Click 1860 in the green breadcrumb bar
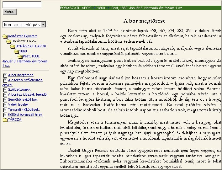The width and height of the screenshot is (222, 170). coord(101,8)
